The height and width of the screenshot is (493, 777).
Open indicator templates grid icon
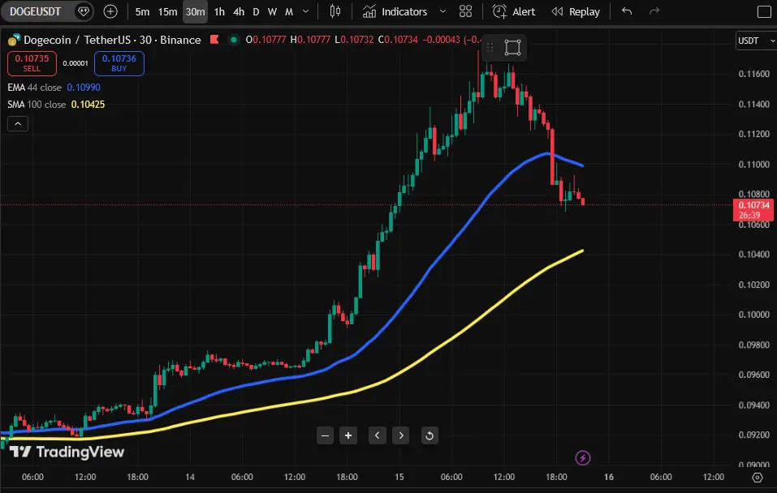tap(465, 11)
